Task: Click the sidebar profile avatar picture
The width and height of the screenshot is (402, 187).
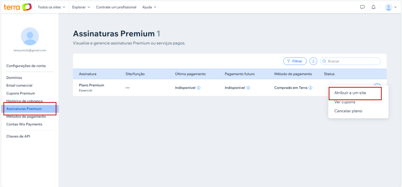Action: [x=30, y=36]
